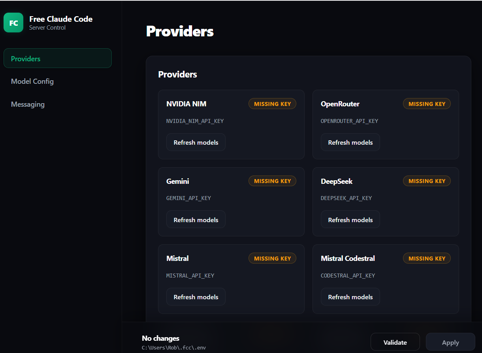Click the Mistral Codestral provider title

click(x=348, y=258)
